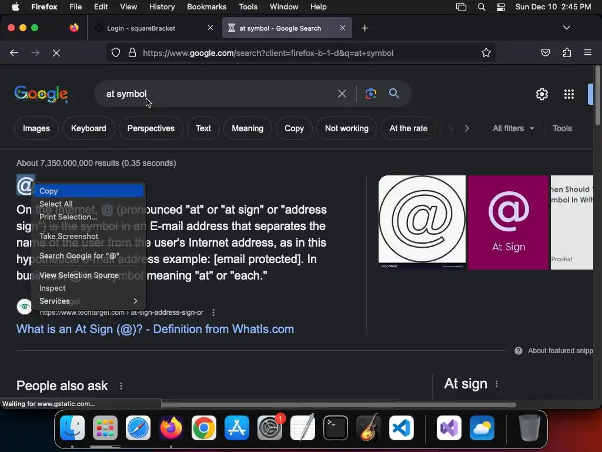Choose Inspect in the context menu
This screenshot has height=452, width=602.
coord(89,288)
